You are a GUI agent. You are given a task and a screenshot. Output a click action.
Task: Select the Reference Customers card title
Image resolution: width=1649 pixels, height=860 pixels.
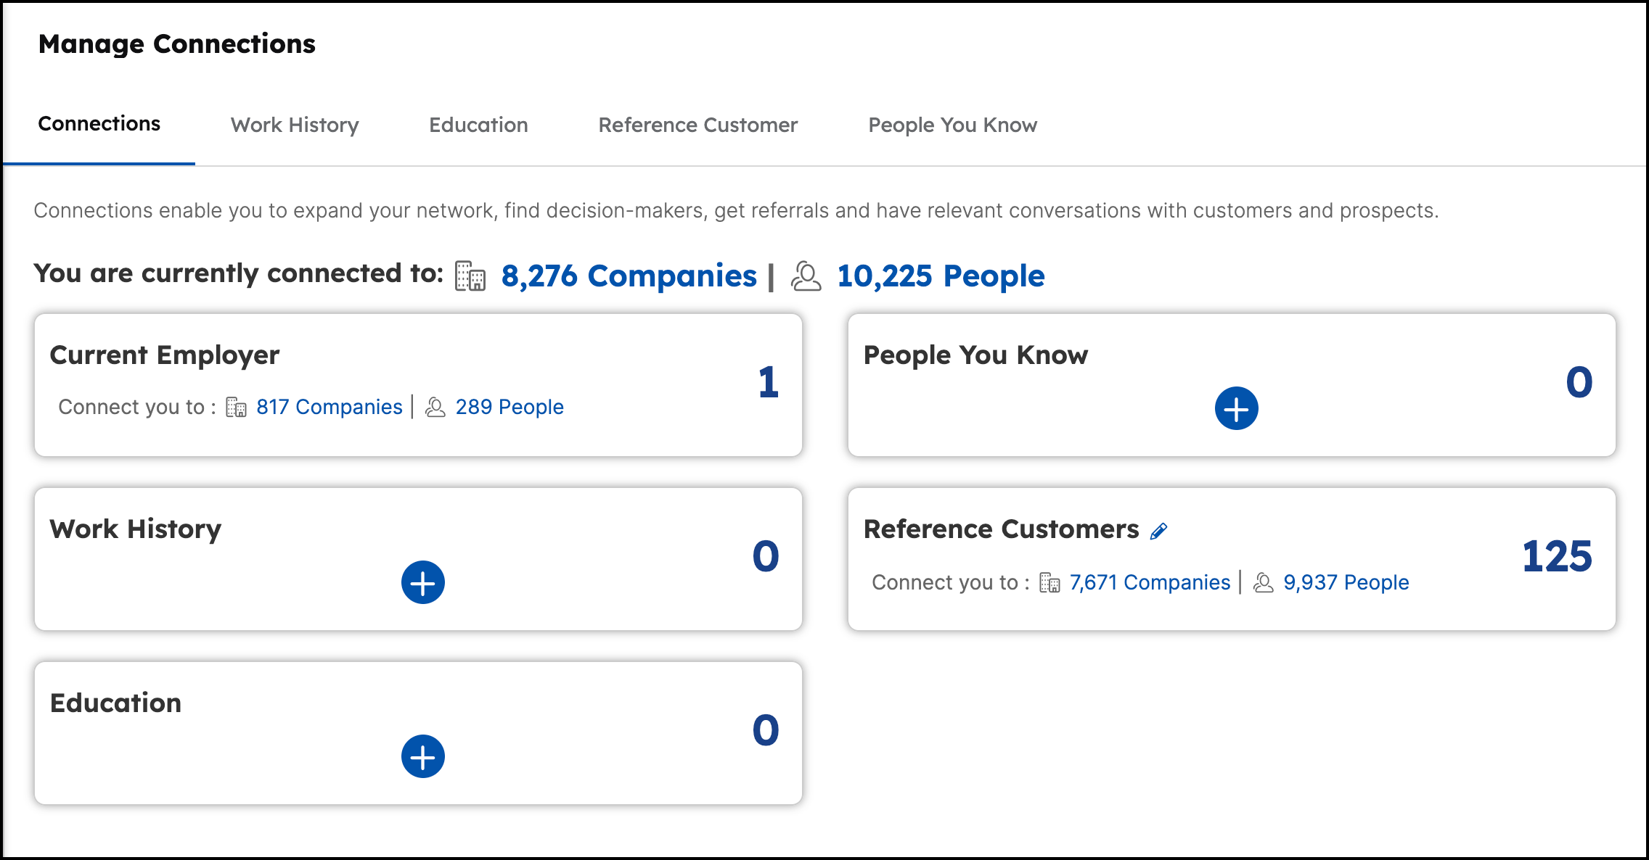(x=1001, y=529)
